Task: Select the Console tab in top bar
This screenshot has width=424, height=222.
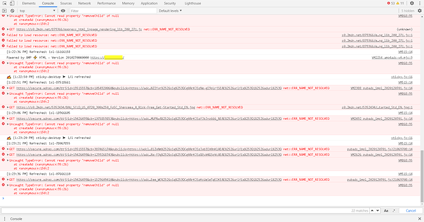Action: [x=48, y=3]
